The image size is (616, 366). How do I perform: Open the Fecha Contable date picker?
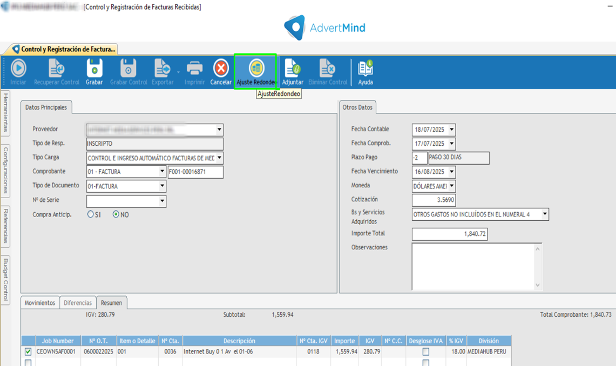coord(451,129)
